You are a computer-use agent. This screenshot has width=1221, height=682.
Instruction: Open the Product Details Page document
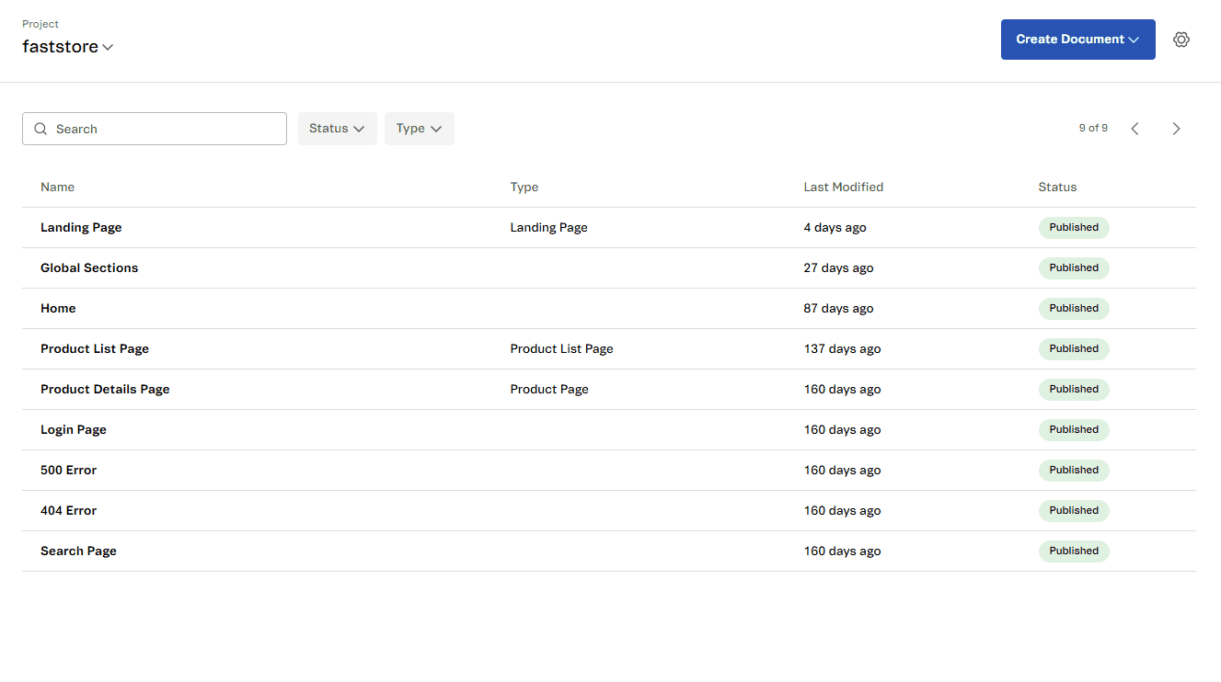pyautogui.click(x=105, y=389)
